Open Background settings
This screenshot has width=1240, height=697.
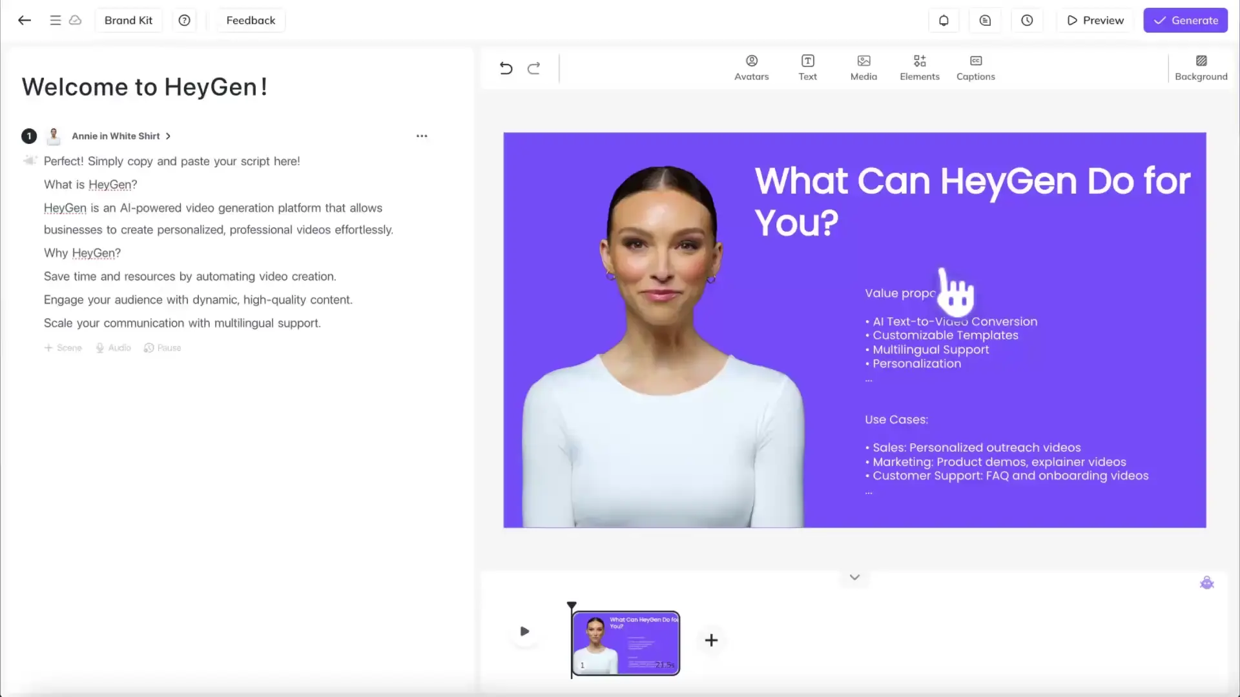pos(1201,68)
